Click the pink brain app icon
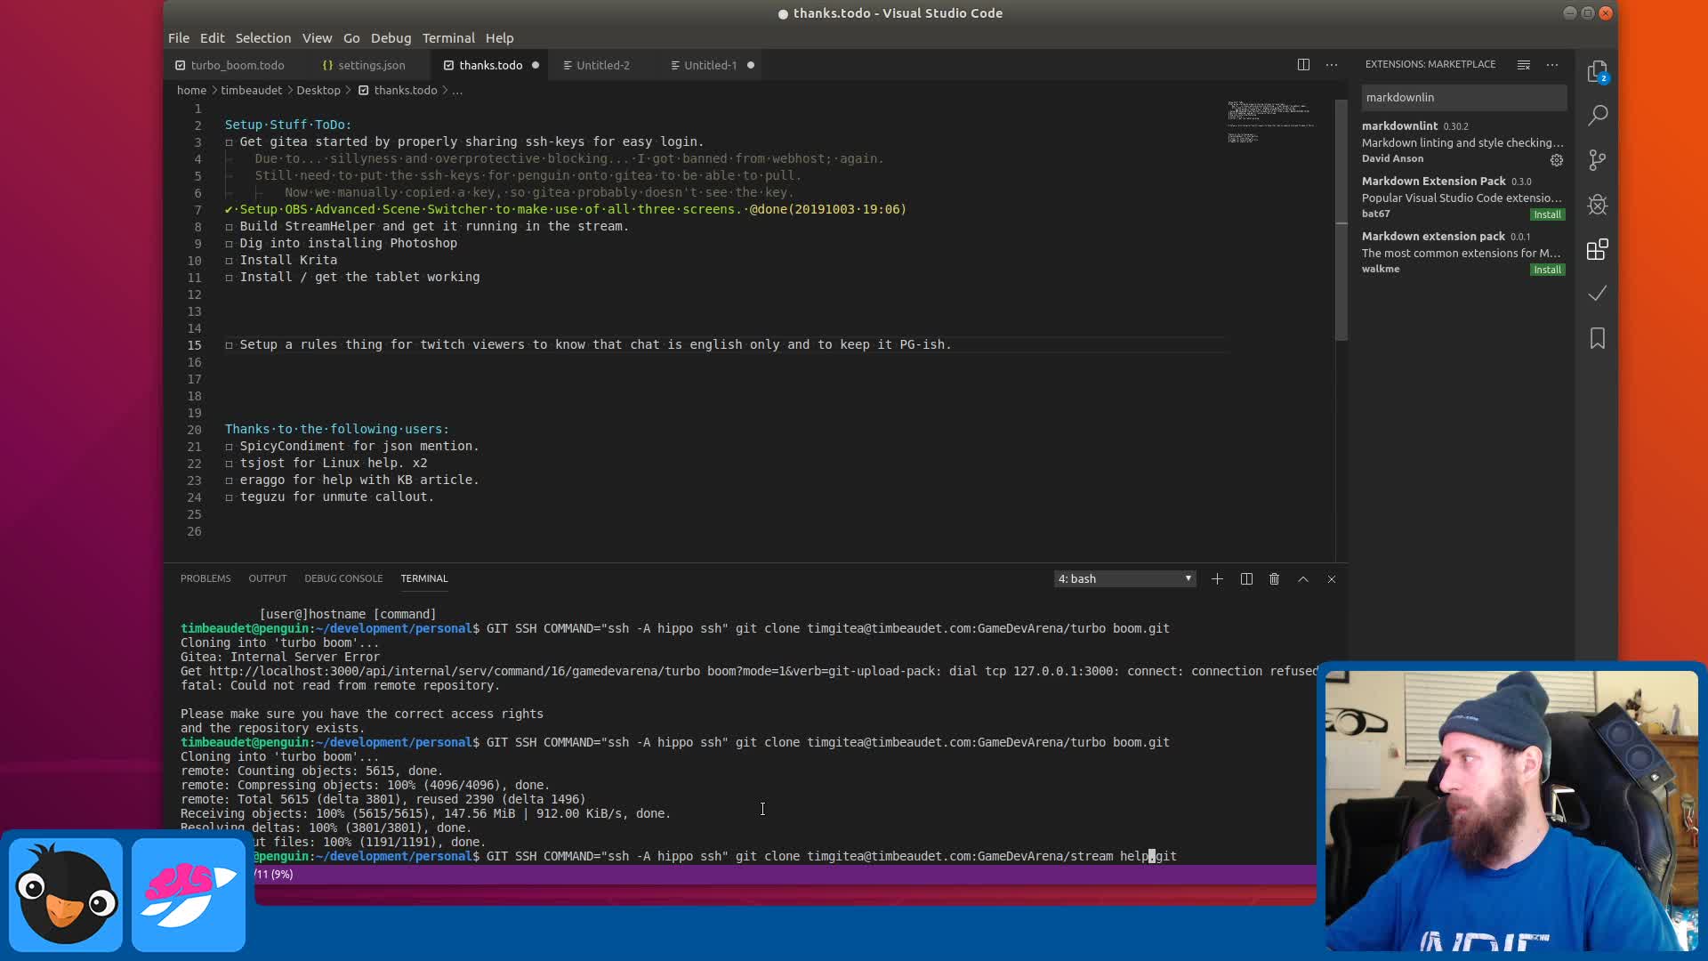This screenshot has height=961, width=1708. tap(189, 894)
